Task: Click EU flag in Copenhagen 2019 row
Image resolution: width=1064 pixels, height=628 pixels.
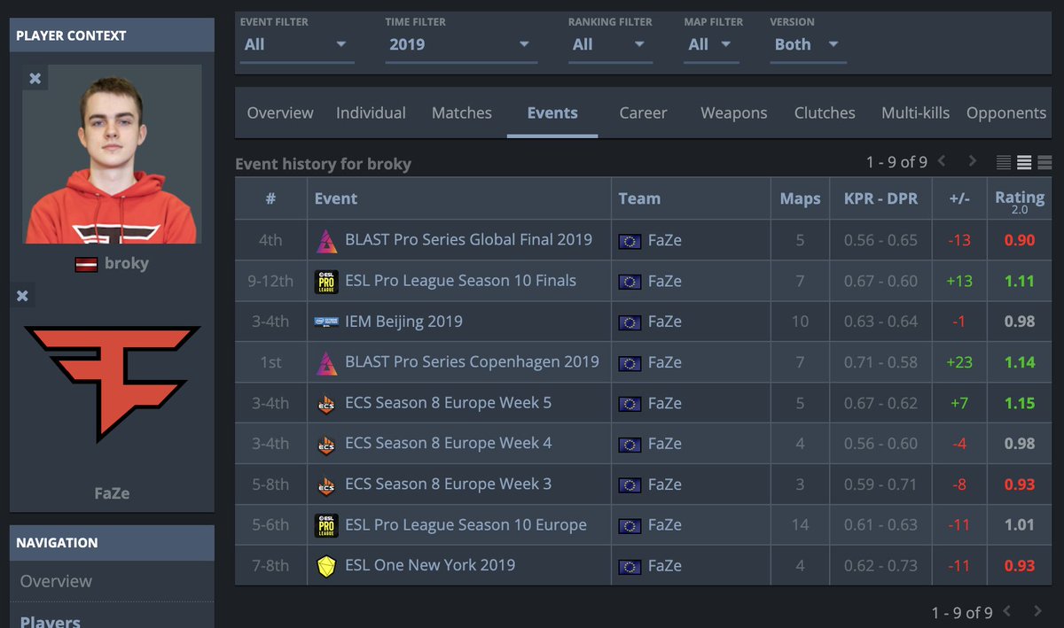Action: coord(630,363)
